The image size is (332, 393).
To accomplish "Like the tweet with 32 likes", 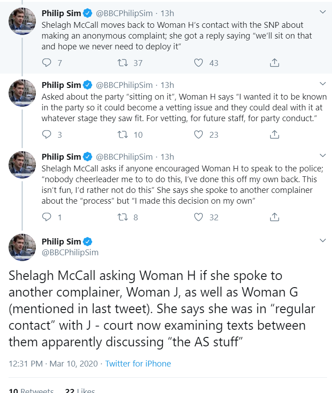I will coord(198,217).
